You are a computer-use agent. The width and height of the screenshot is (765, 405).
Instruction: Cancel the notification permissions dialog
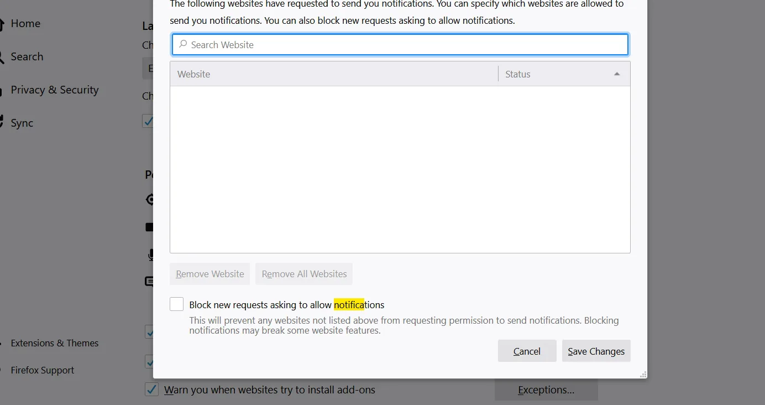[x=527, y=351]
